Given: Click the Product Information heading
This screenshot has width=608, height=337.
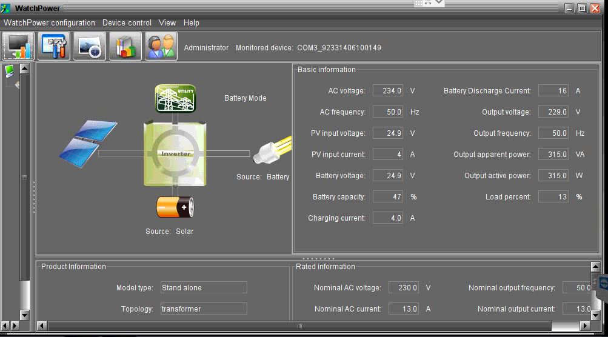Looking at the screenshot, I should 73,267.
